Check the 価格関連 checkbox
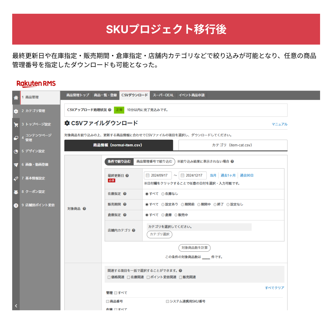Image resolution: width=332 pixels, height=324 pixels. (x=109, y=277)
